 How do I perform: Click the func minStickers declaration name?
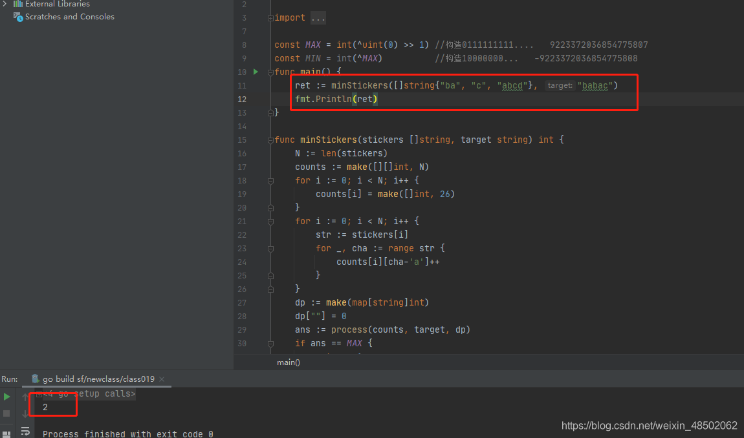click(329, 140)
